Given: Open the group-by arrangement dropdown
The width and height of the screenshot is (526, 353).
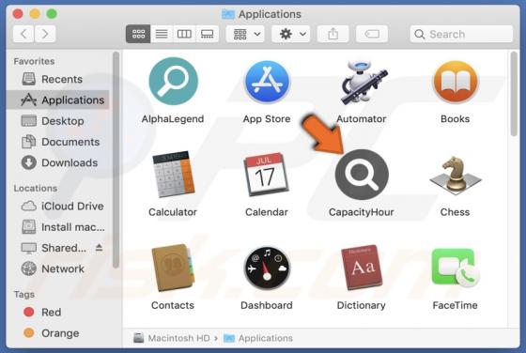Looking at the screenshot, I should coord(245,34).
